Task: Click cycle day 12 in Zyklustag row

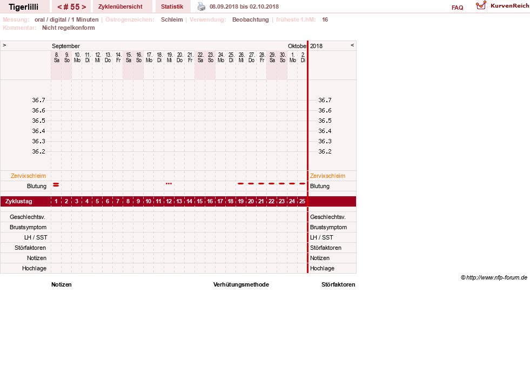Action: tap(169, 201)
